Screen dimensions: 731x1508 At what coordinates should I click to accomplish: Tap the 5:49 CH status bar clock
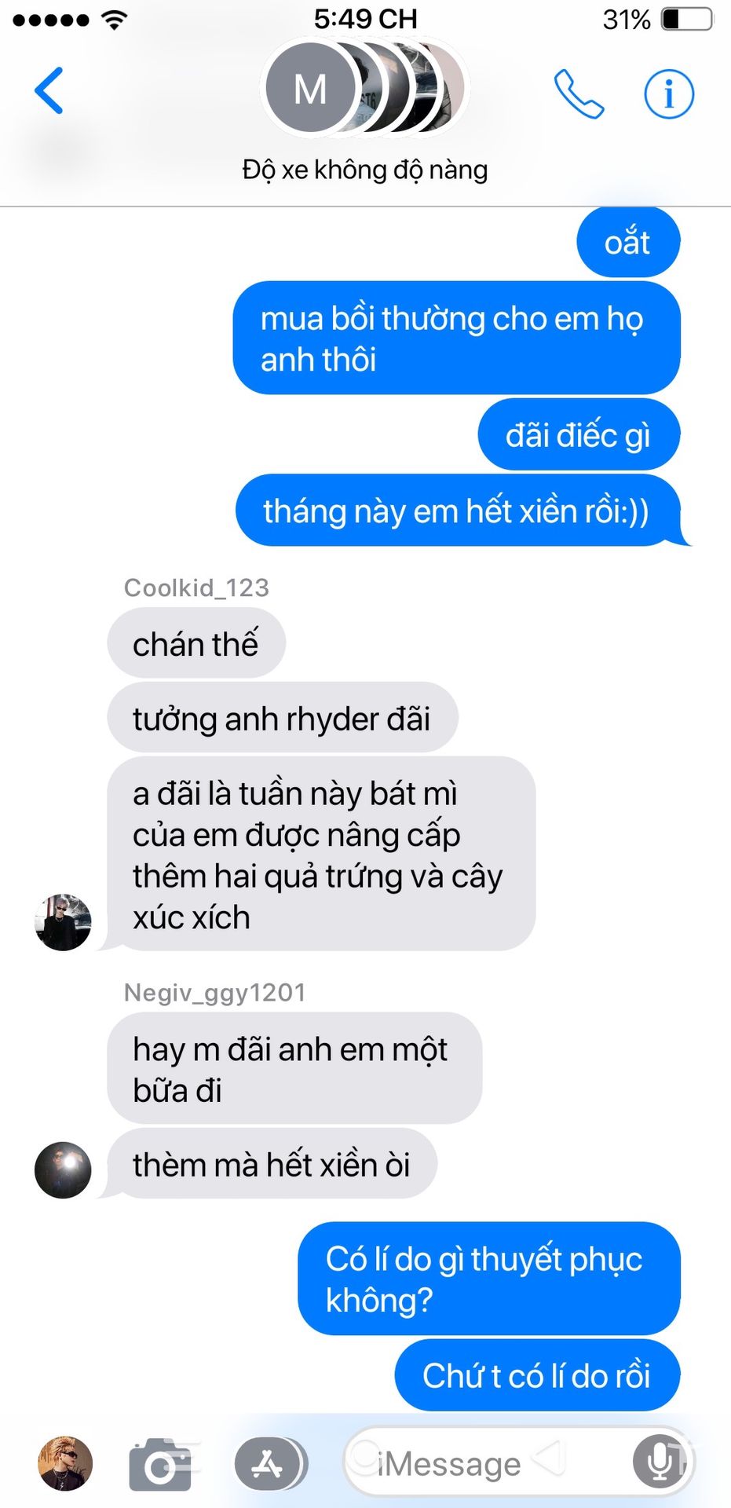coord(366,19)
